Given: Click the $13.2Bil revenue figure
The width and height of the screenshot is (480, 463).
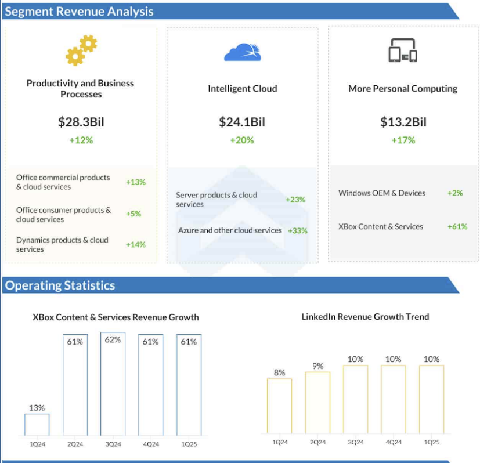Looking at the screenshot, I should pos(403,122).
